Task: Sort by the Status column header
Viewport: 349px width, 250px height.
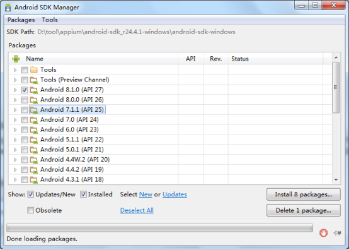Action: 275,59
